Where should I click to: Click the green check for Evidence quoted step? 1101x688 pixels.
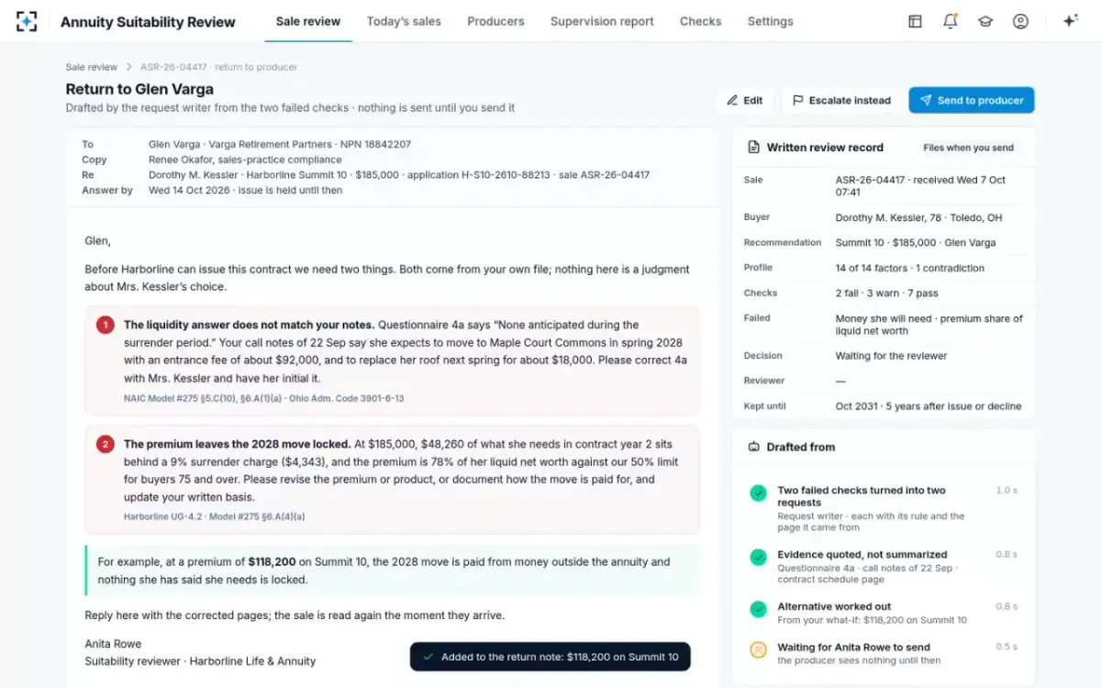point(758,557)
